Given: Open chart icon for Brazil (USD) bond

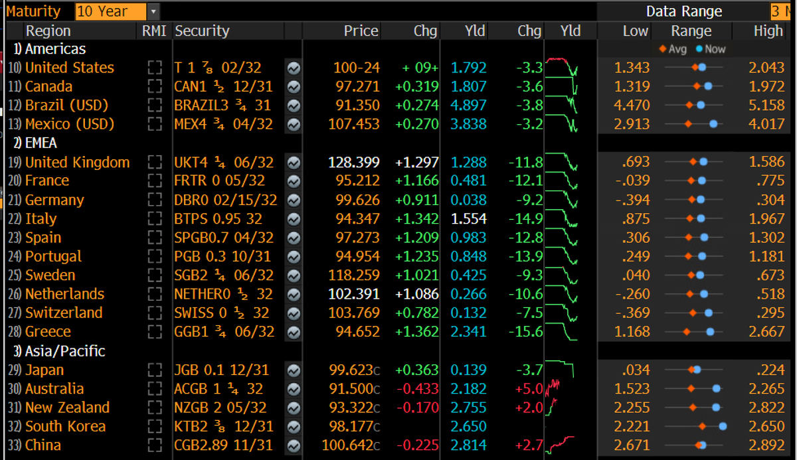Looking at the screenshot, I should (293, 106).
